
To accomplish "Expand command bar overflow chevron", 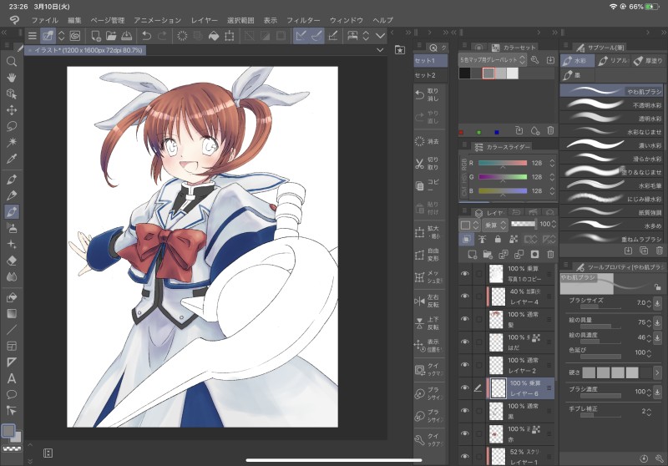I will tap(381, 36).
